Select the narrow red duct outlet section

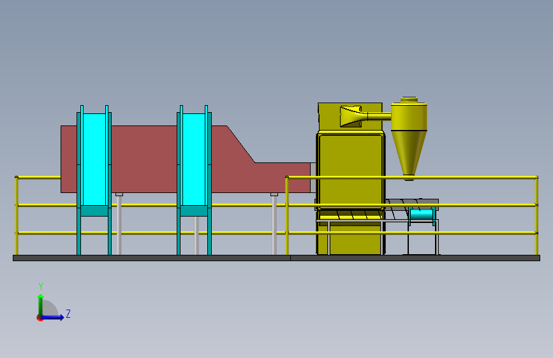[282, 178]
